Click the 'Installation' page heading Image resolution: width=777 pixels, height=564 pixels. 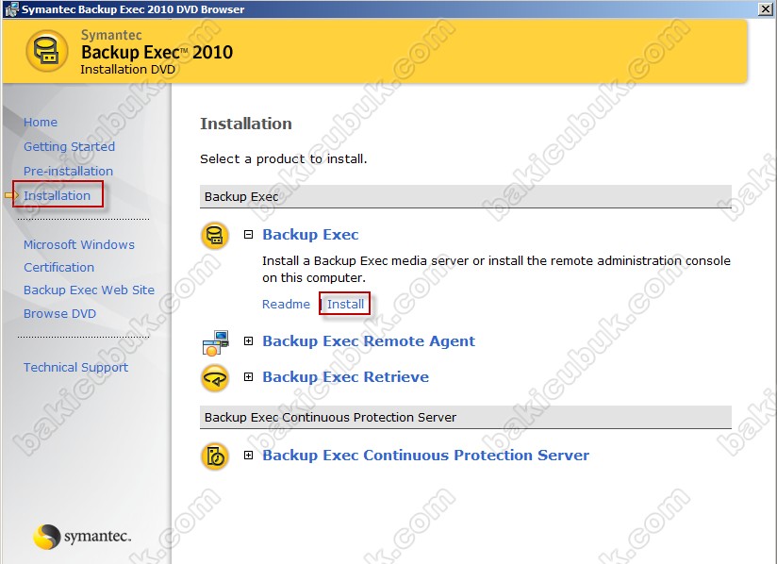tap(246, 124)
